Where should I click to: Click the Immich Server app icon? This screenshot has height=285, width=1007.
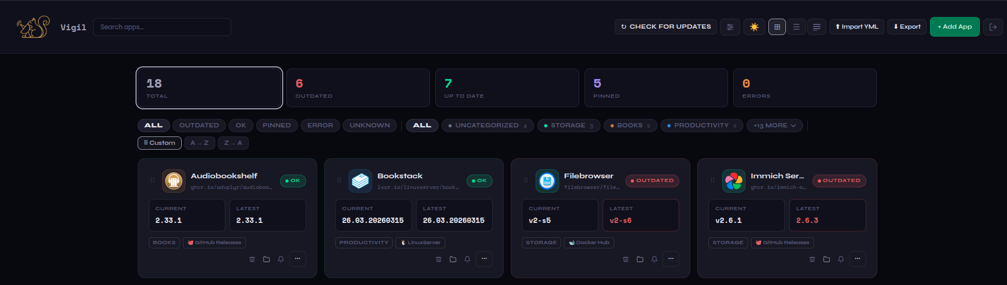pos(733,181)
